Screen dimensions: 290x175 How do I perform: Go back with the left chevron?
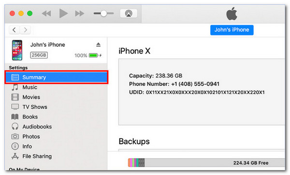(14, 30)
